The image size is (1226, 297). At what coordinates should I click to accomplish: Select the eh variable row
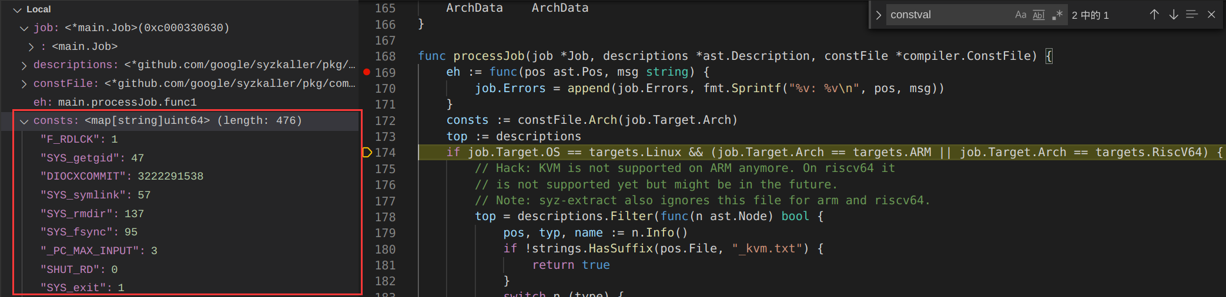115,102
